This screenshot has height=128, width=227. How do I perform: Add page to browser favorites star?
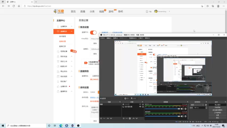(x=202, y=6)
